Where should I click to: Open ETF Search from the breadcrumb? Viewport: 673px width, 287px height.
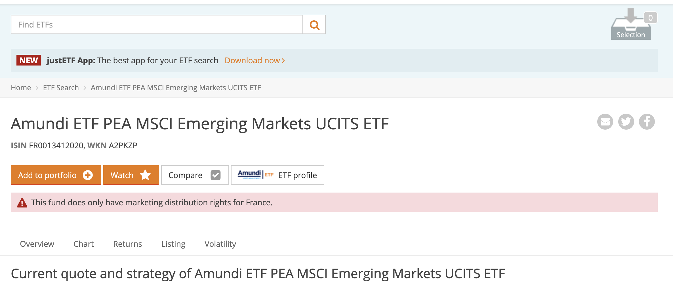[61, 87]
